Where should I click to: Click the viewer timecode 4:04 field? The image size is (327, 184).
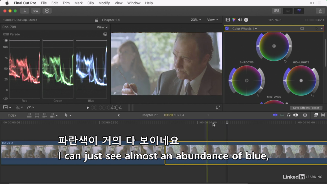pyautogui.click(x=106, y=108)
